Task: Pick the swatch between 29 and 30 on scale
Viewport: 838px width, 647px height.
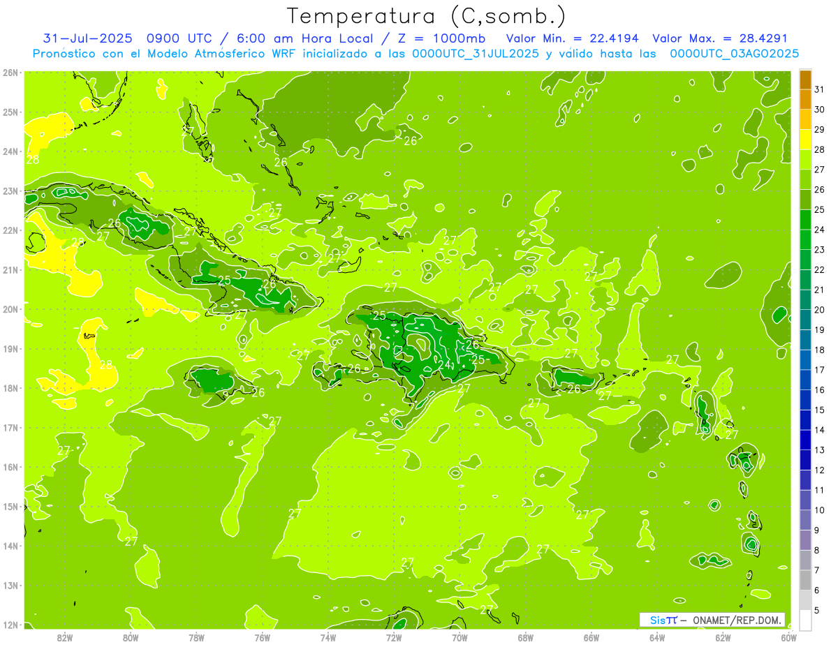Action: click(x=805, y=120)
